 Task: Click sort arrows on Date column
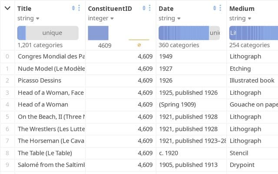point(215,8)
